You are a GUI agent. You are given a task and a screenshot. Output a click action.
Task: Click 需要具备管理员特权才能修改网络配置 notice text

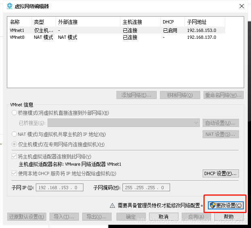click(x=160, y=205)
